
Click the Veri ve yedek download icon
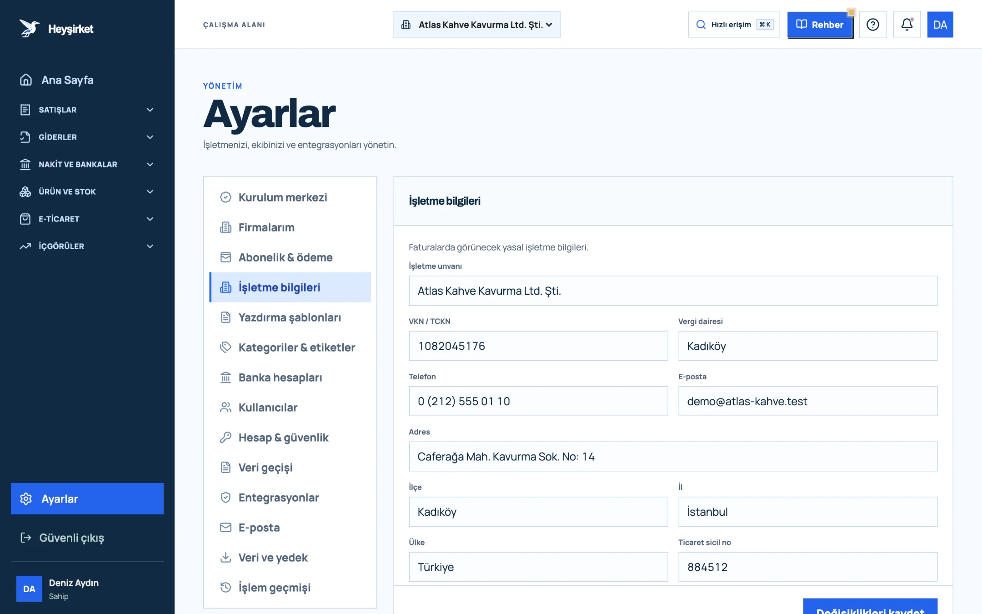click(225, 557)
